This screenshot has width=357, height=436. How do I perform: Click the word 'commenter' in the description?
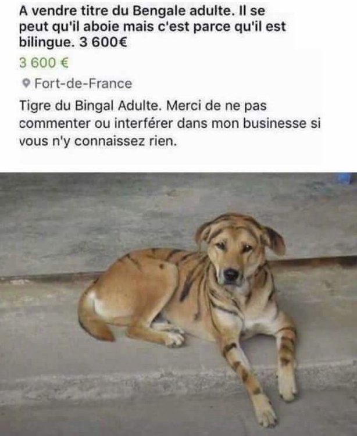[x=55, y=124]
